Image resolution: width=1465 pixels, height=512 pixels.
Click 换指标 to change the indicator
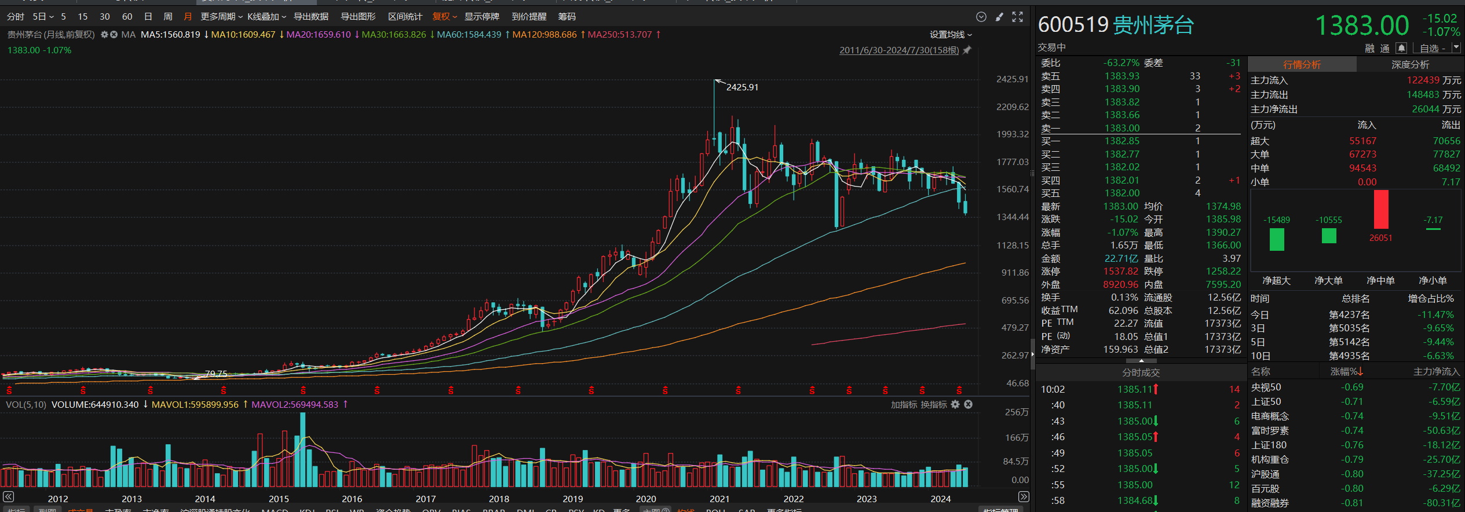(934, 405)
